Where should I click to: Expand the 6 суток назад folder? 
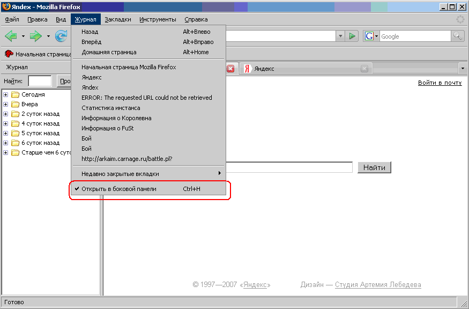[x=6, y=143]
